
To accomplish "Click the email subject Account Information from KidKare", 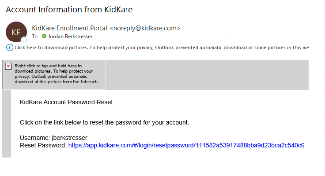I will (x=69, y=10).
